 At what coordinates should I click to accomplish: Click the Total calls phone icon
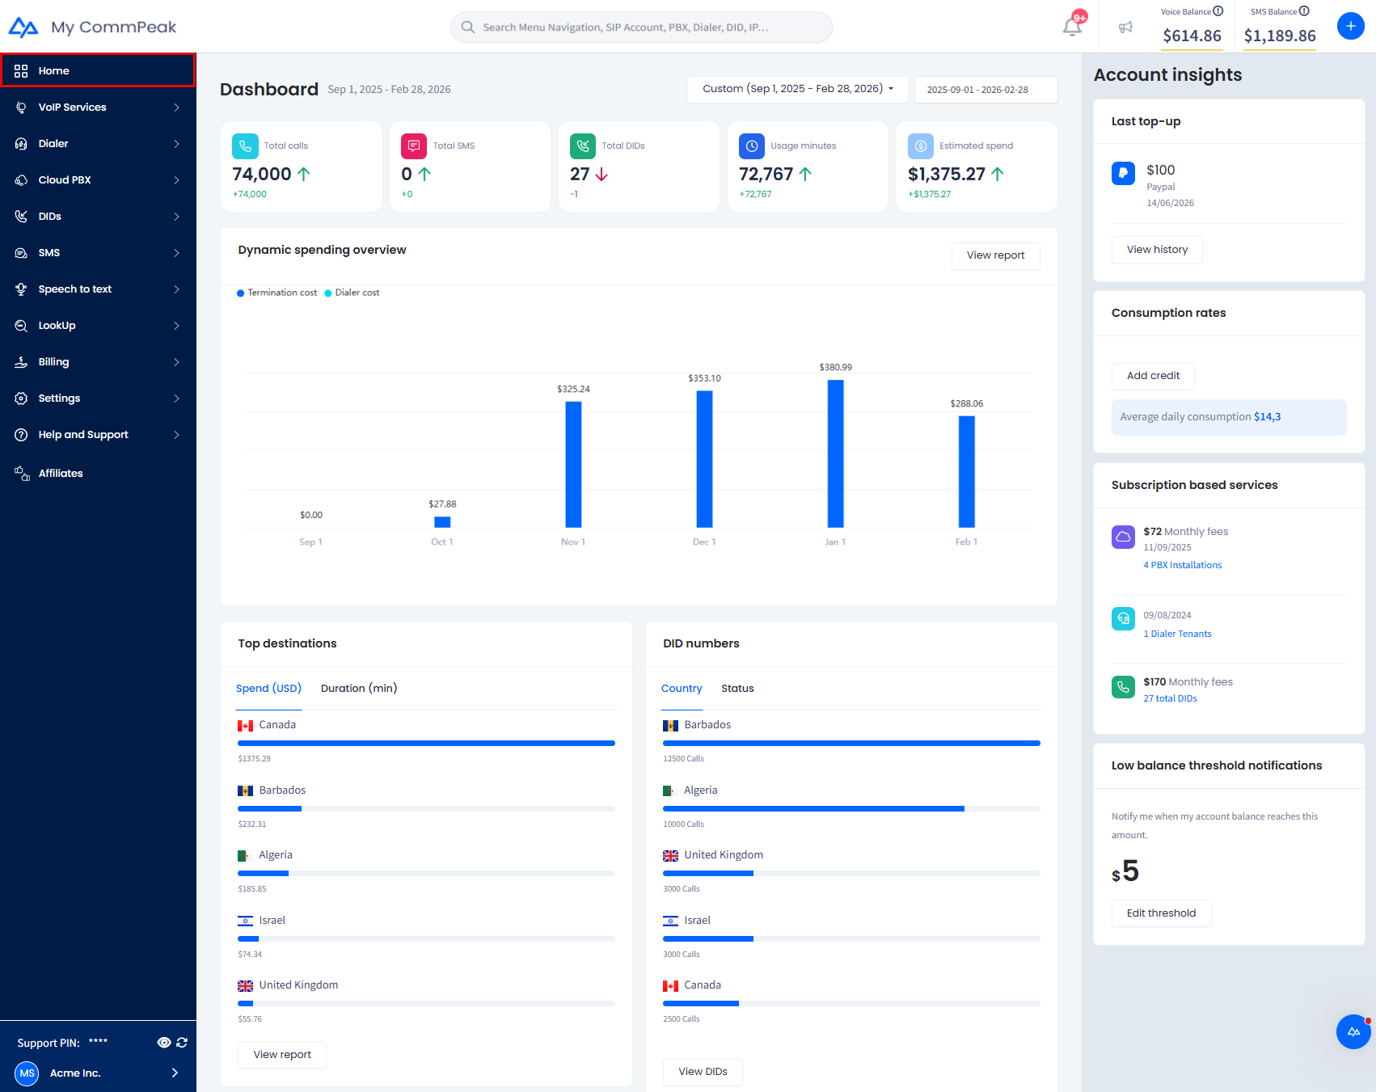coord(245,146)
